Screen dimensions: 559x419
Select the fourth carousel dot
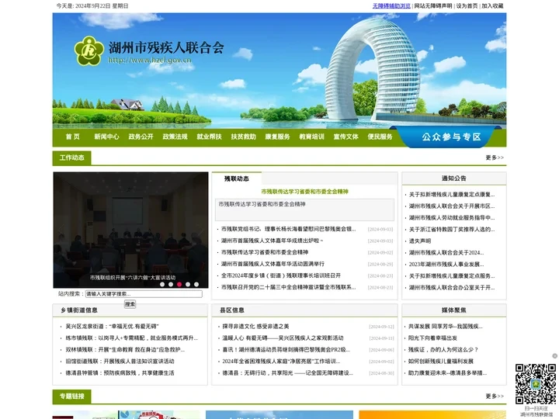(188, 284)
